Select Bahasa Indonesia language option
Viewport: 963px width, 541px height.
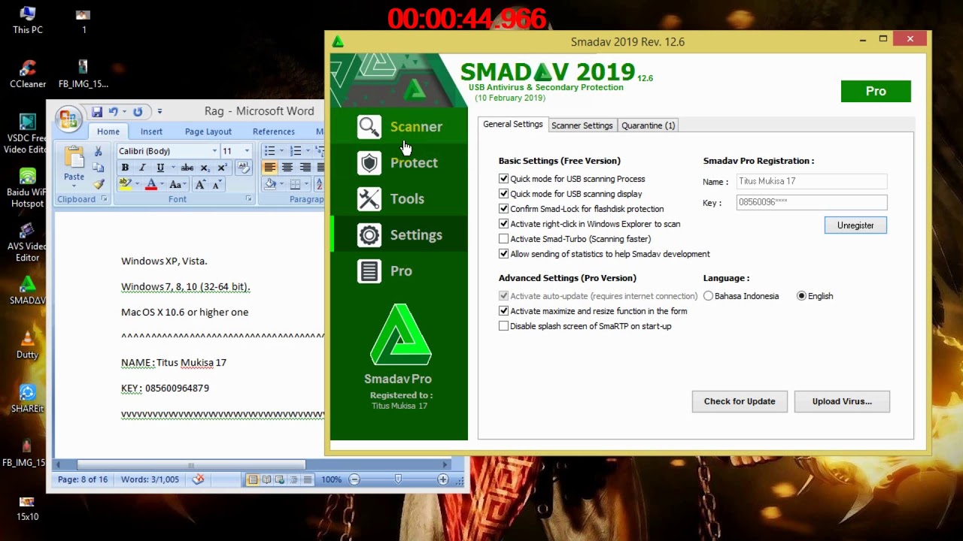(708, 296)
